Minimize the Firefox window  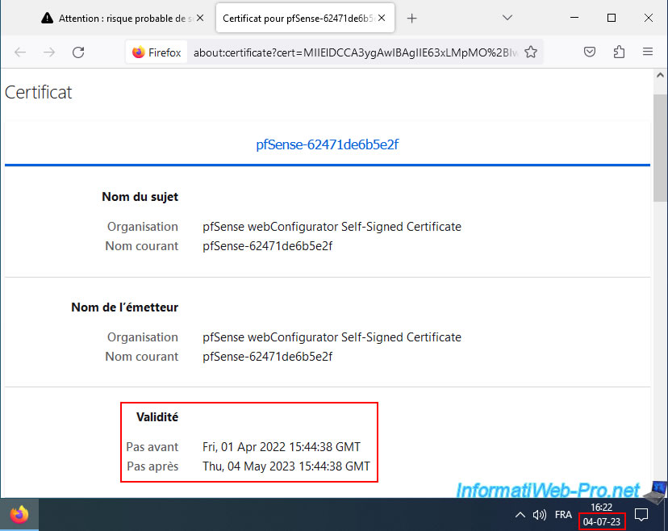574,18
